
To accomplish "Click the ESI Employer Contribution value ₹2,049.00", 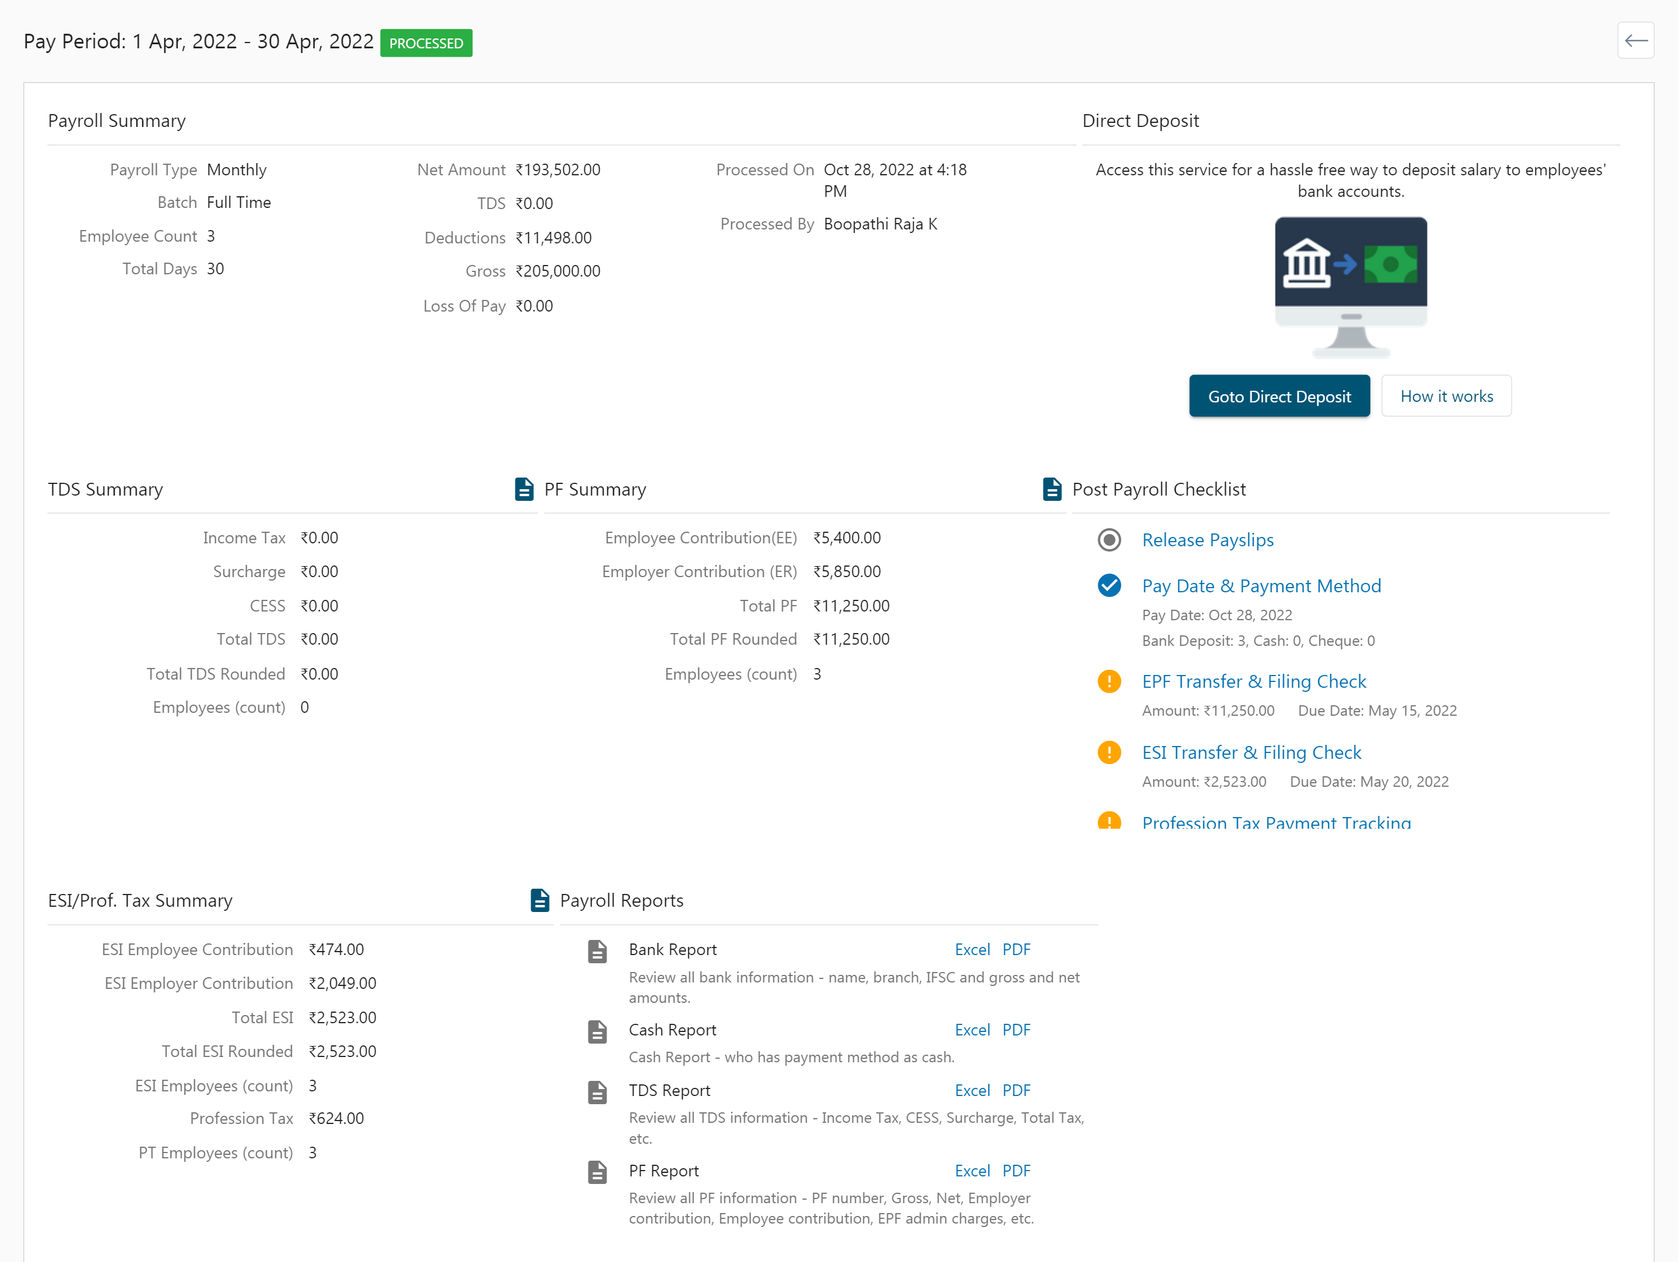I will pyautogui.click(x=342, y=984).
